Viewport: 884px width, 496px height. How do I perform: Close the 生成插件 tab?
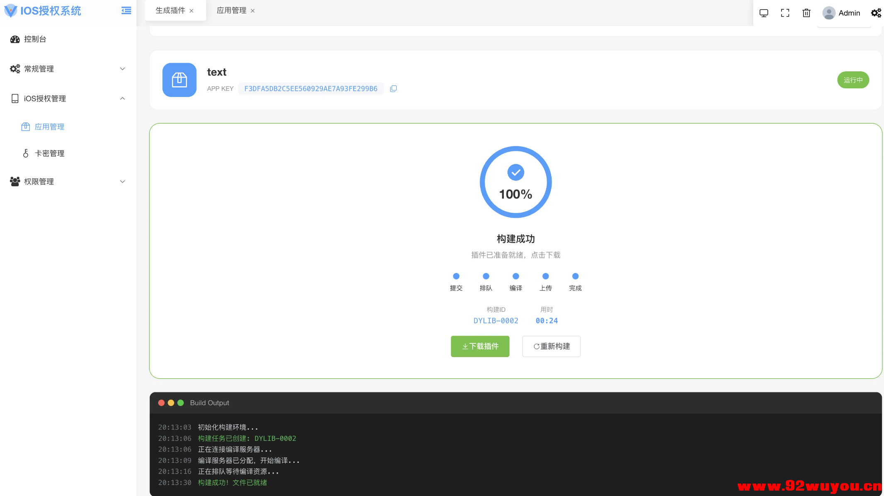point(192,10)
